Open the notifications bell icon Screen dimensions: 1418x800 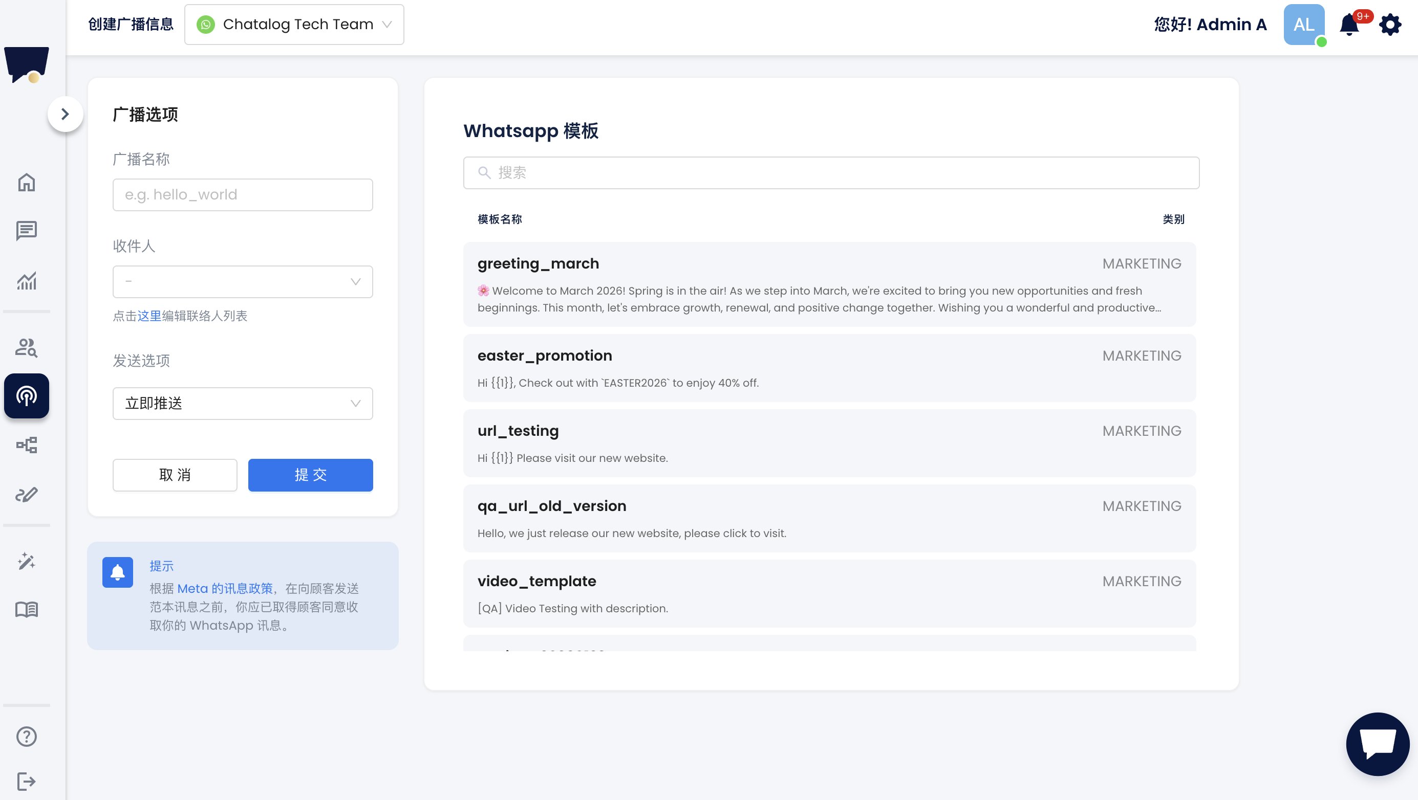click(1349, 25)
